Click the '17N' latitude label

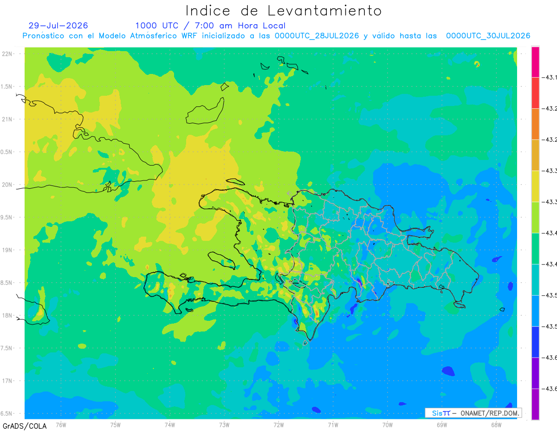point(7,381)
